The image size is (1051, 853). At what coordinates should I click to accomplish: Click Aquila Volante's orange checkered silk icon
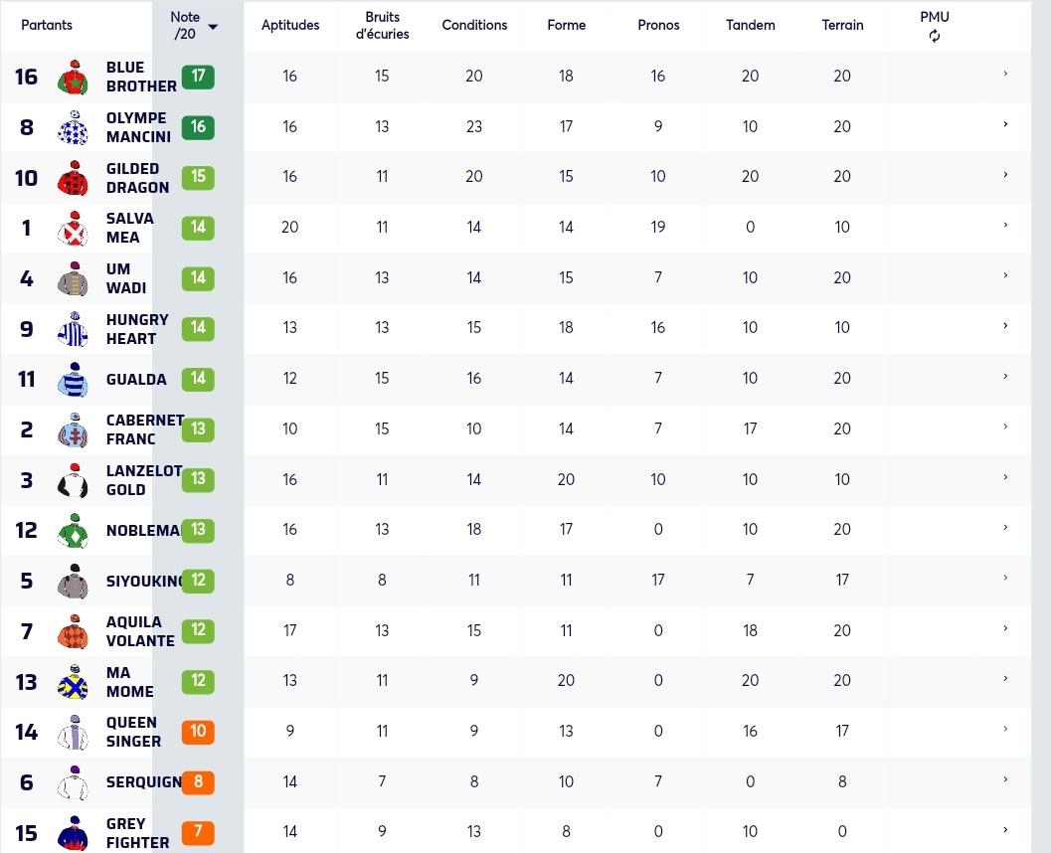[73, 632]
